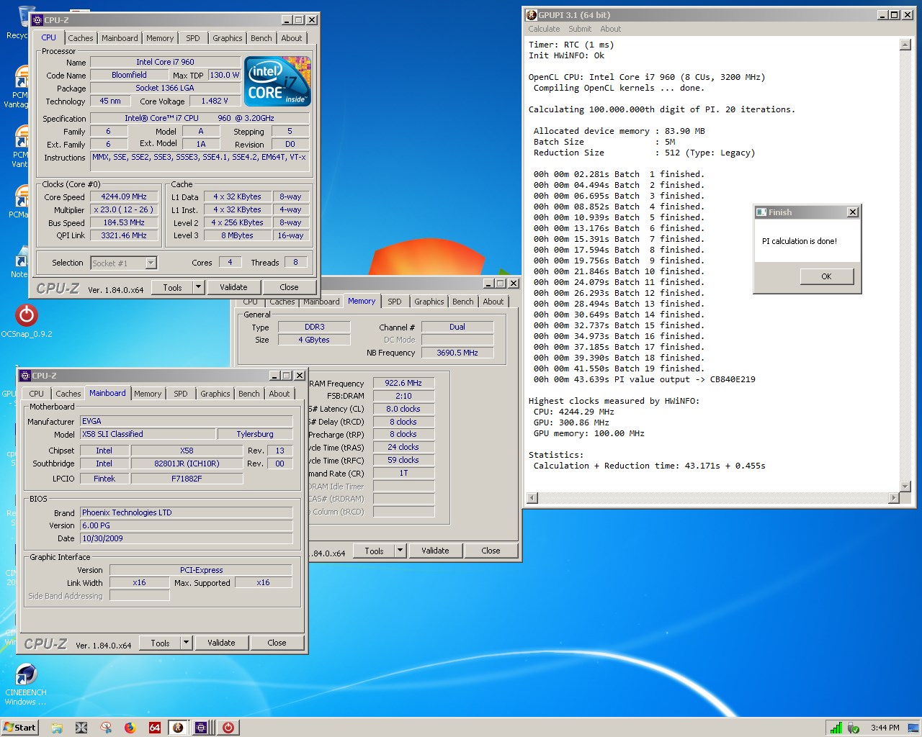Click the motherboard model X58 SLI Classified
The width and height of the screenshot is (922, 737).
click(148, 434)
